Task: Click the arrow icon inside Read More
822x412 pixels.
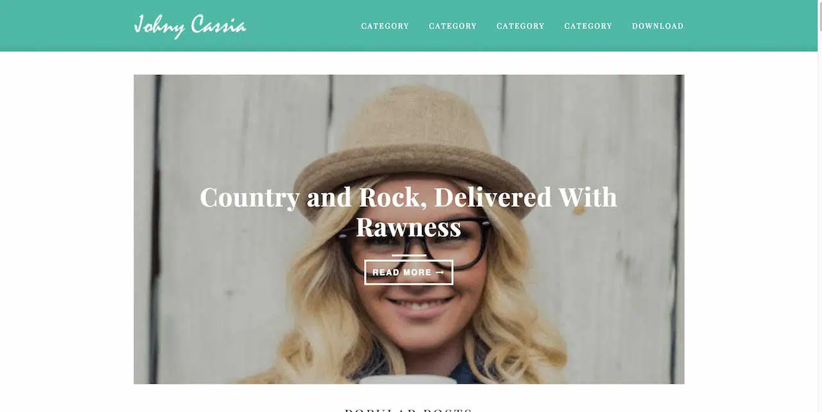Action: [440, 272]
